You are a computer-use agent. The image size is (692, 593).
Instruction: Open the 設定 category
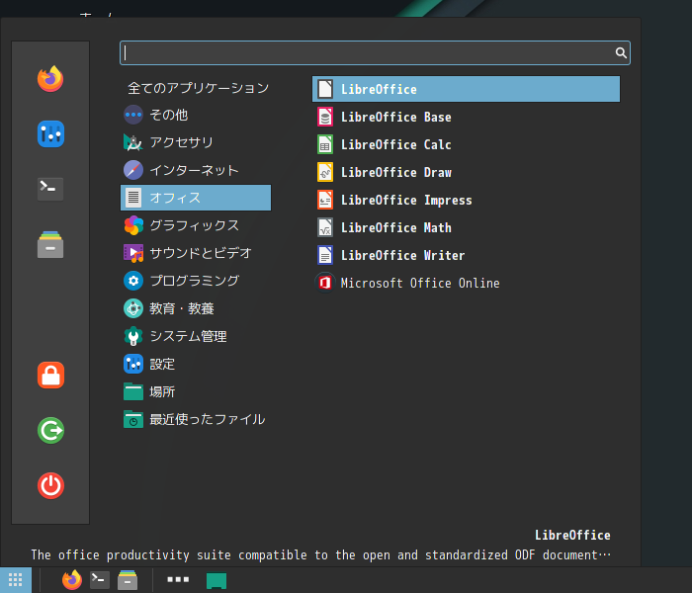(196, 364)
